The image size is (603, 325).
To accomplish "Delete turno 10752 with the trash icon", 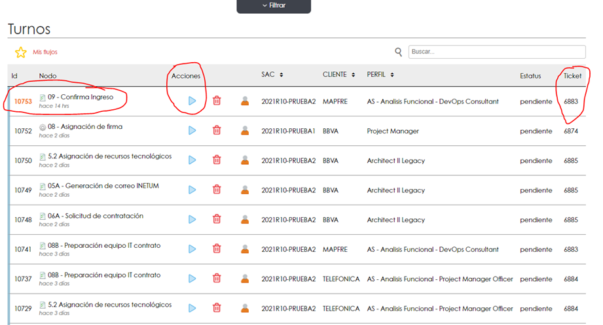I will [x=217, y=130].
